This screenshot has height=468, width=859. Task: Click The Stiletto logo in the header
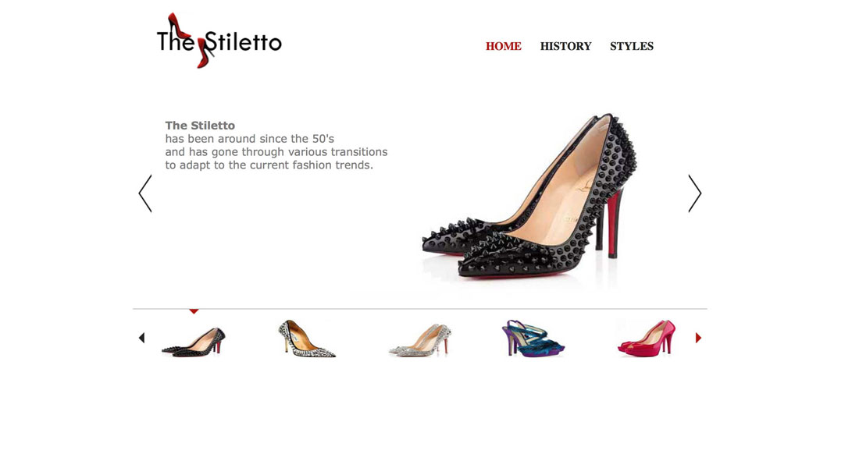coord(219,41)
